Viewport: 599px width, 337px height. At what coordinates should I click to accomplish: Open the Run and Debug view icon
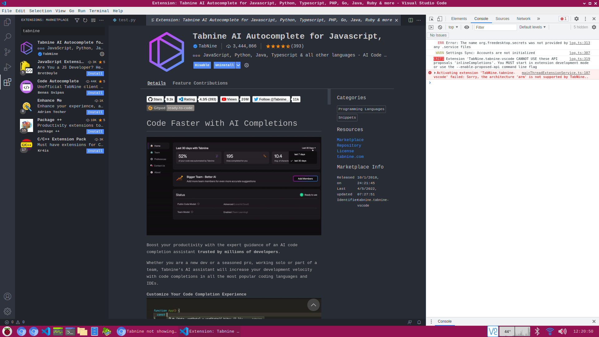(7, 67)
